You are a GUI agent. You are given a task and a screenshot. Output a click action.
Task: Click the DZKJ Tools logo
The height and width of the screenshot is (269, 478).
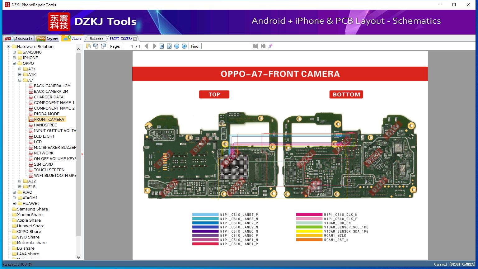click(92, 21)
